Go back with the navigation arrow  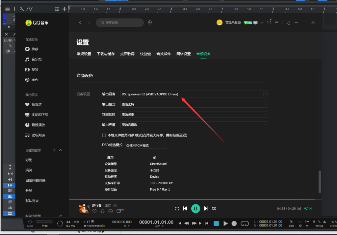[80, 22]
